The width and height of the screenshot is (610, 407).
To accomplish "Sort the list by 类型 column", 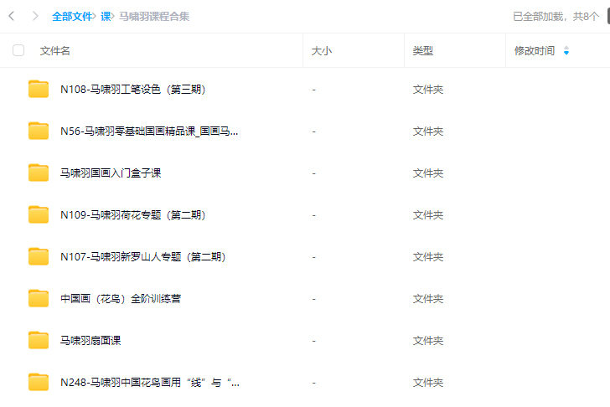I will point(423,51).
